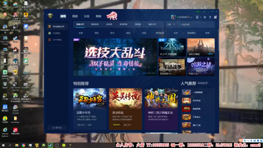Open 暴打三国 in the 人气推荐 list
The width and height of the screenshot is (263, 148).
tap(198, 125)
